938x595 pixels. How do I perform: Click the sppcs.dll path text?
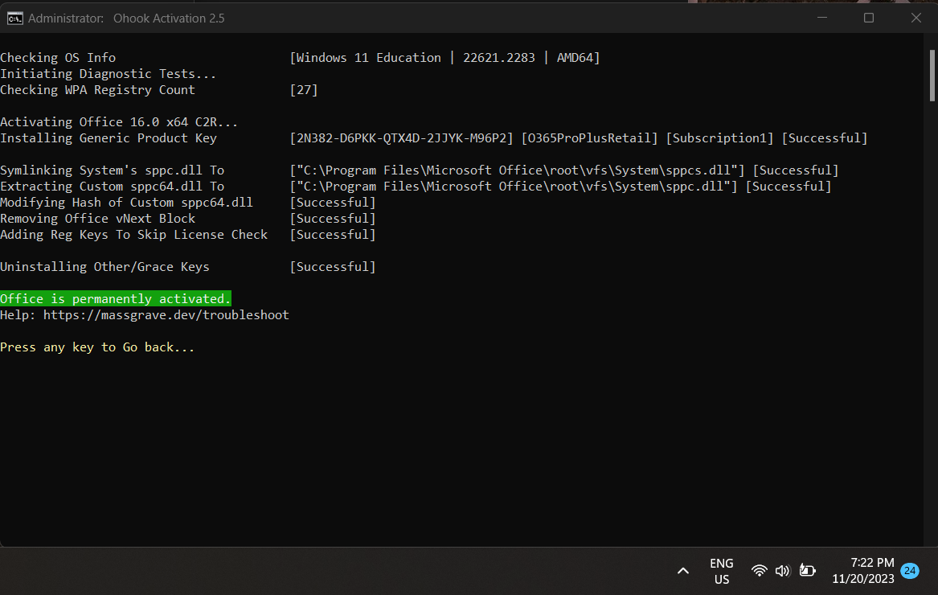pyautogui.click(x=518, y=170)
